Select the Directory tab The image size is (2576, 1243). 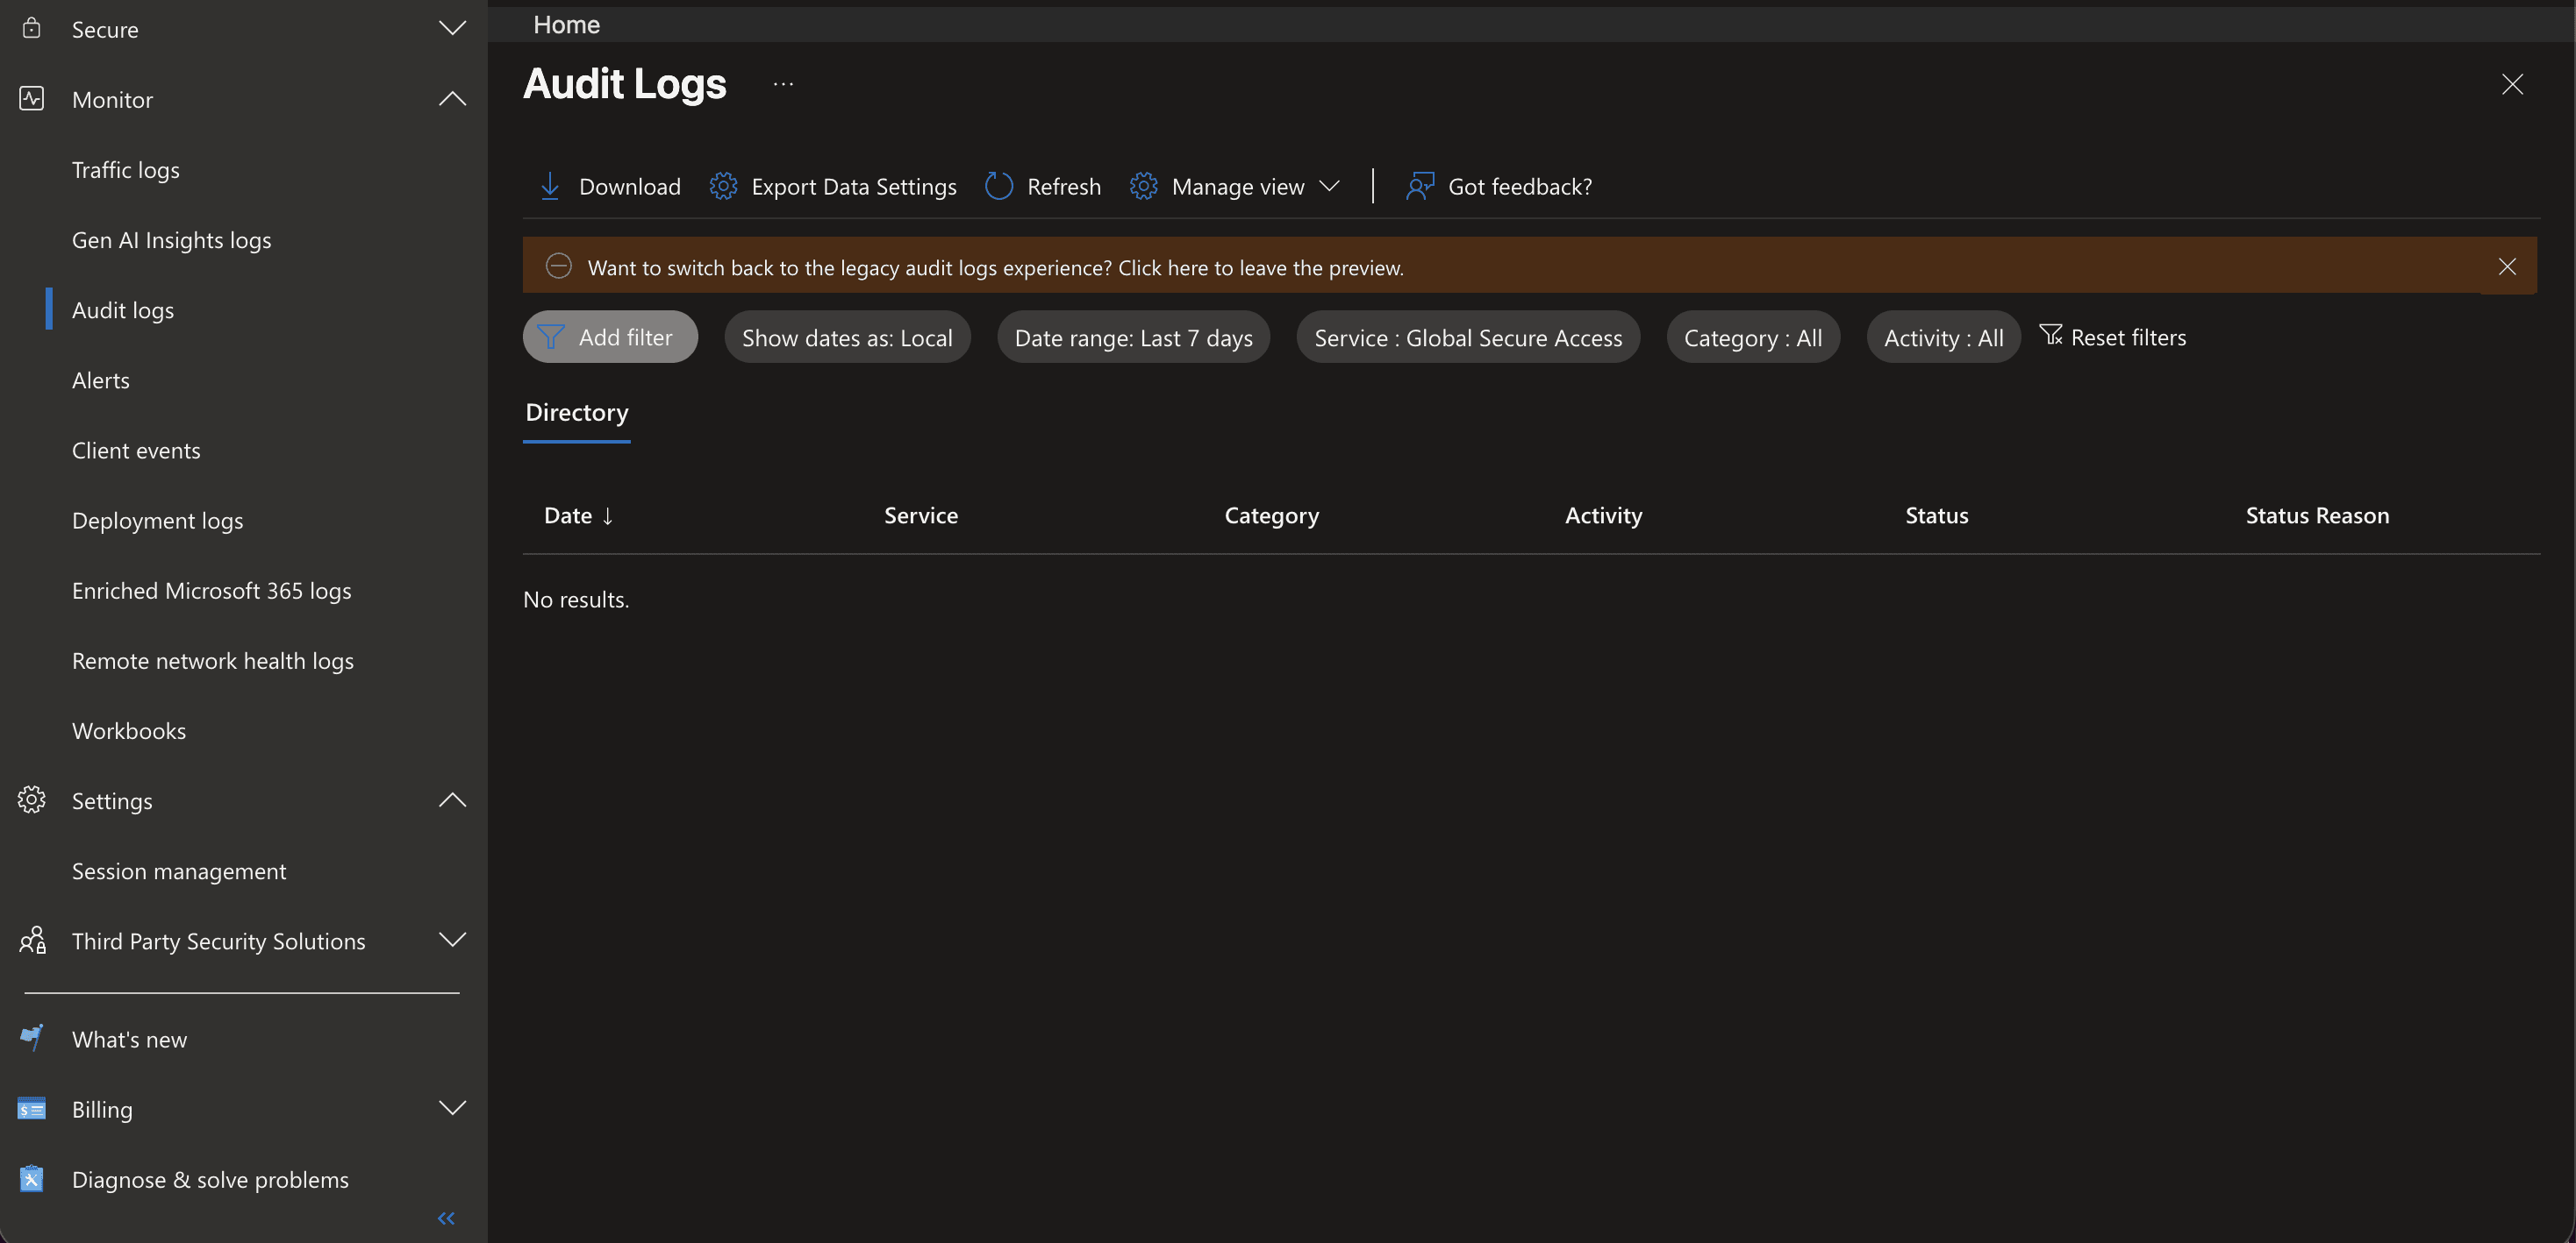click(577, 413)
